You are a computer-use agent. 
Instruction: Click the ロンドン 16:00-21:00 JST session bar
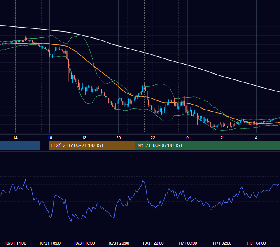[x=92, y=145]
